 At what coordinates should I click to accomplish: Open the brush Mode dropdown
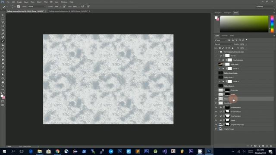(37, 6)
